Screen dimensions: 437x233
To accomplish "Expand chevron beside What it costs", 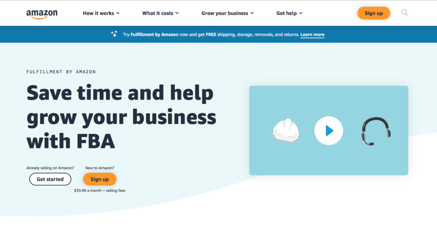I will 177,13.
